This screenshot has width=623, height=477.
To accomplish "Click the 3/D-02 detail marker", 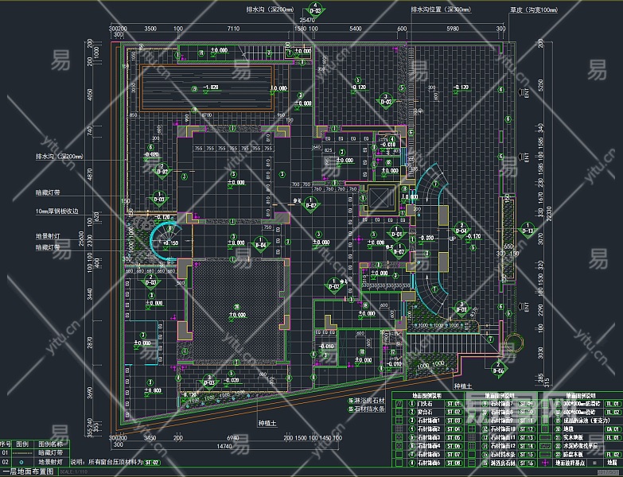I will (x=386, y=99).
